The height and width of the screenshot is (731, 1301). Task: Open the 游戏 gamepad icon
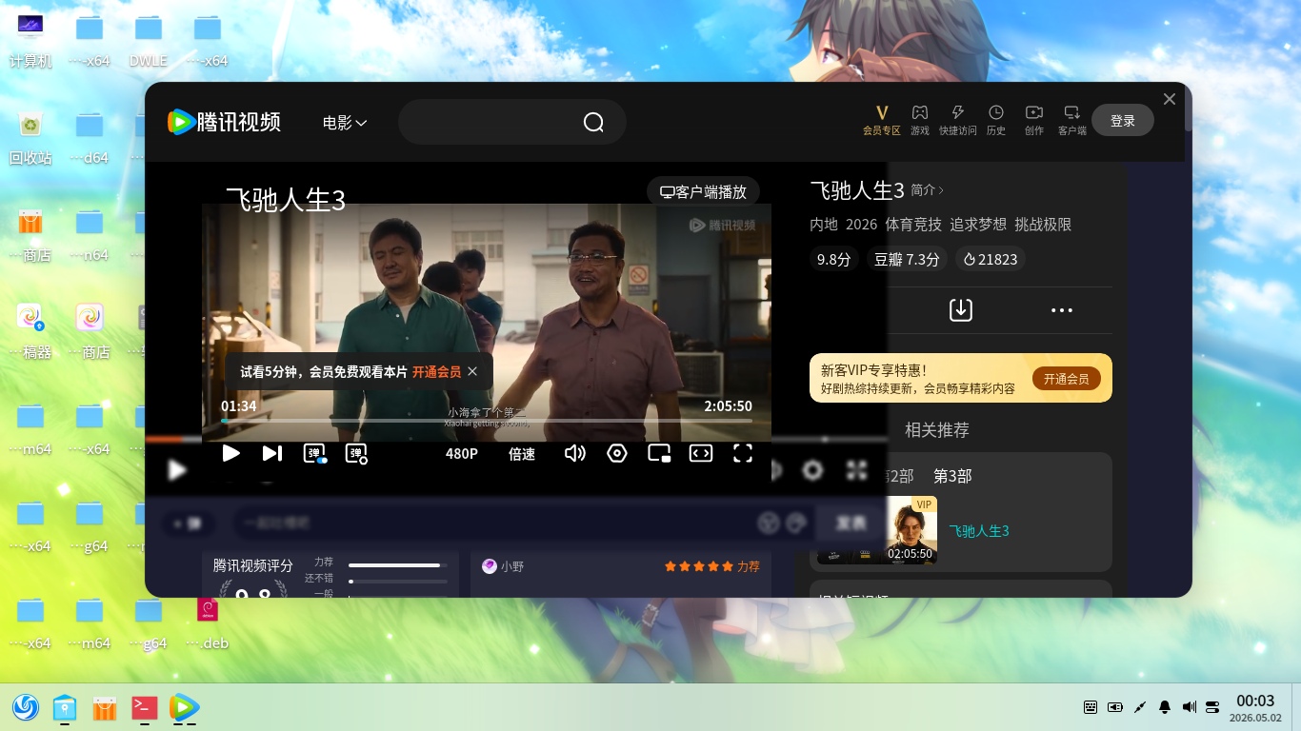pyautogui.click(x=920, y=120)
